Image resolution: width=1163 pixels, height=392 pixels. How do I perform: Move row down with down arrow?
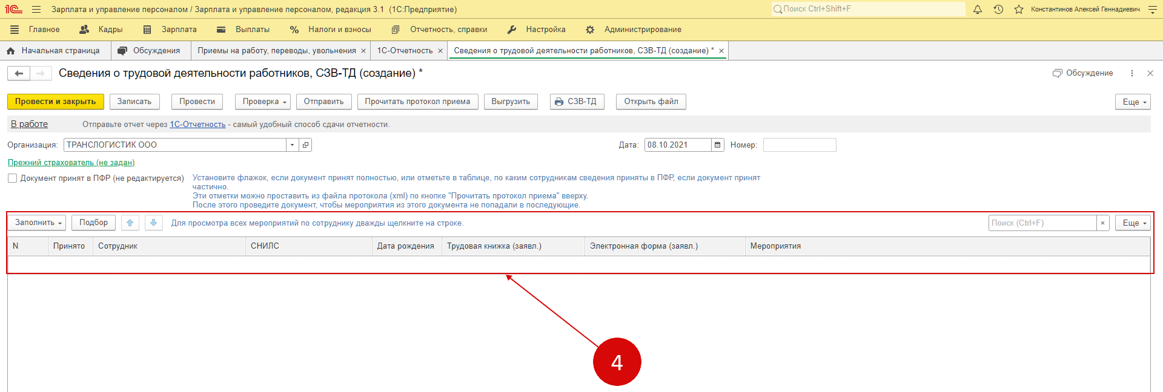point(154,223)
